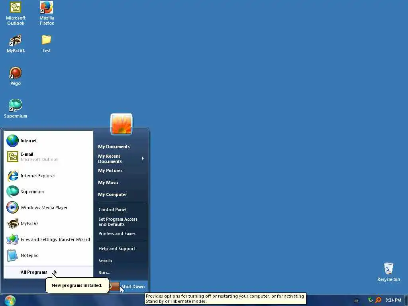The image size is (408, 306).
Task: Open Mozilla Firefox desktop shortcut
Action: (x=47, y=14)
